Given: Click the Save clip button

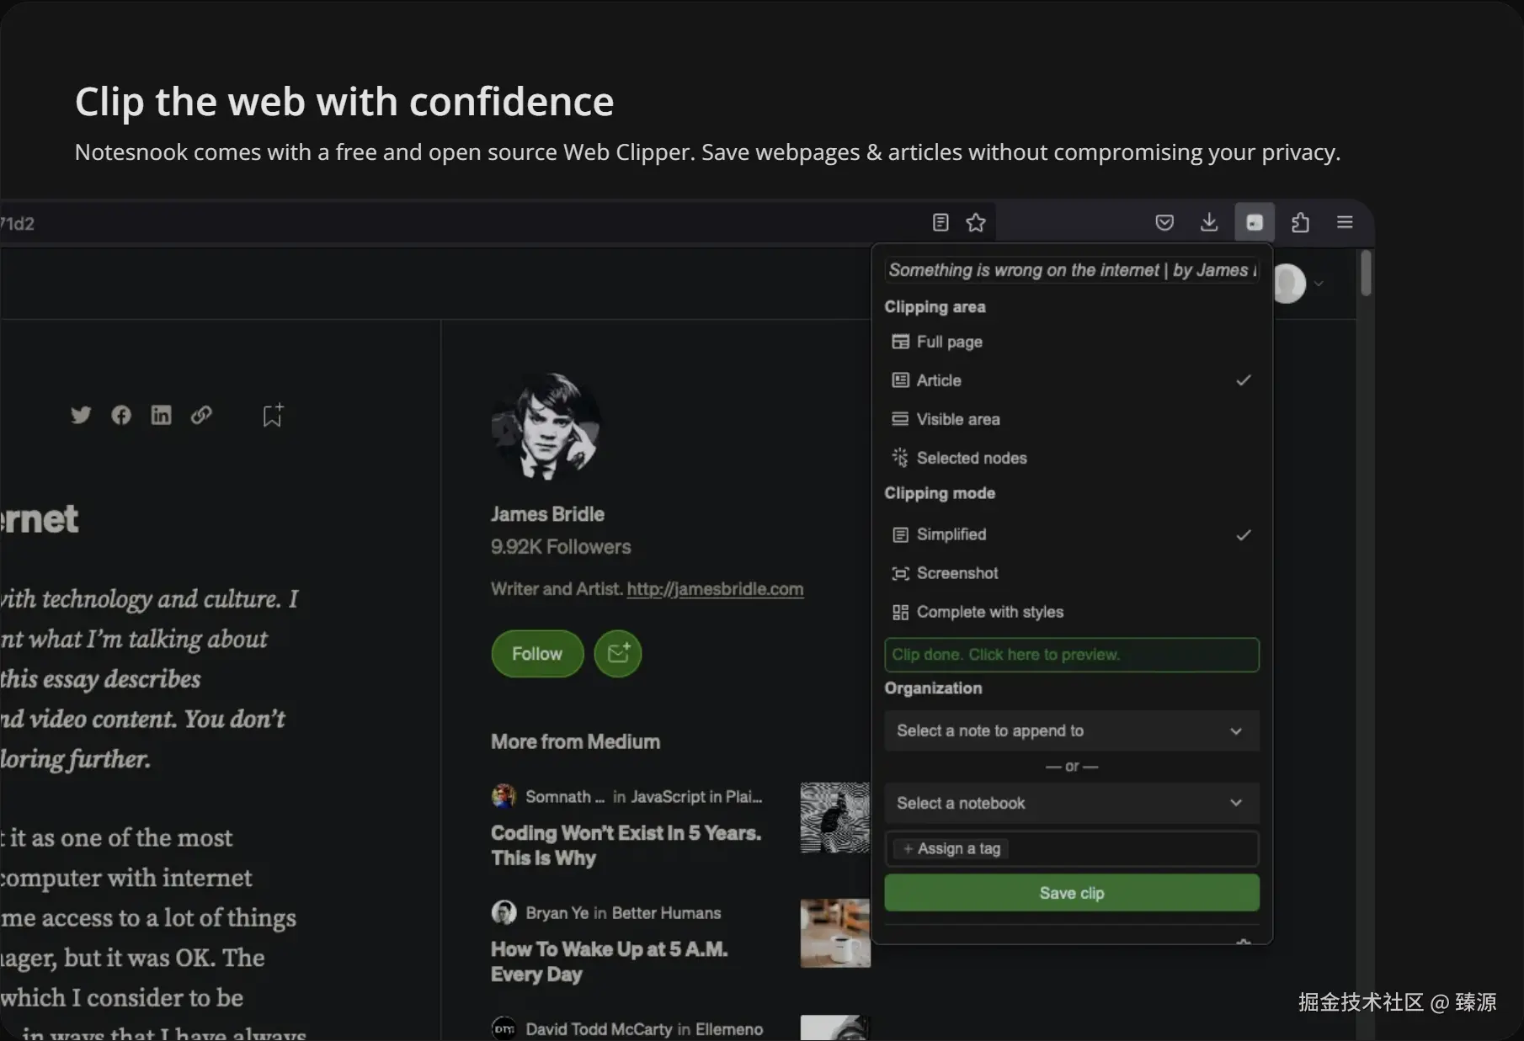Looking at the screenshot, I should coord(1072,893).
